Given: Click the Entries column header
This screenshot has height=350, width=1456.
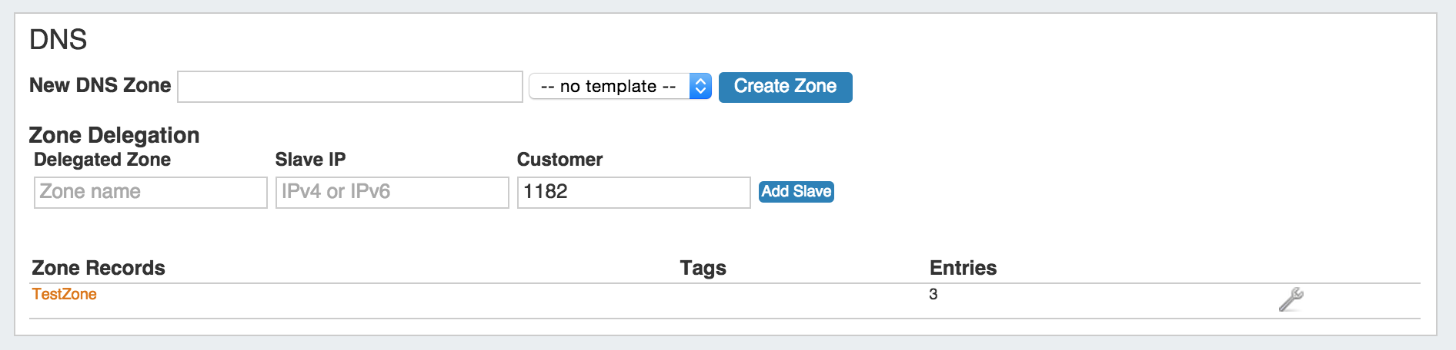Looking at the screenshot, I should click(x=963, y=268).
